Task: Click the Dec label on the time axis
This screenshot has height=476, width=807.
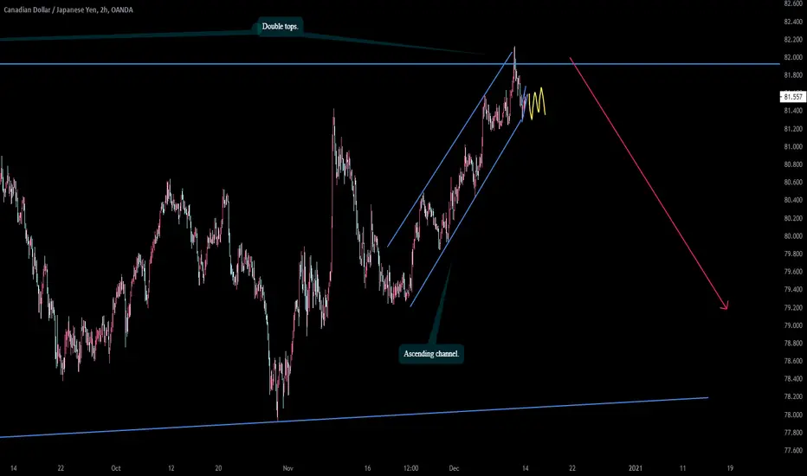Action: (x=454, y=468)
